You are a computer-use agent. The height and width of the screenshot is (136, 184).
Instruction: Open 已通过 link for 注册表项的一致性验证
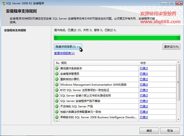[144, 90]
